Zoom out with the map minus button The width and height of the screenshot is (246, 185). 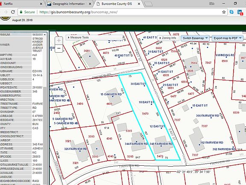click(x=59, y=48)
